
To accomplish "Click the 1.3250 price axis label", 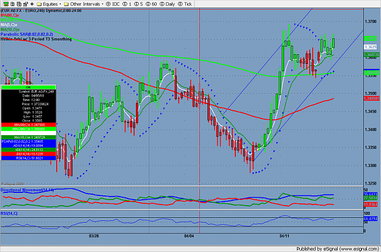I will tap(371, 183).
